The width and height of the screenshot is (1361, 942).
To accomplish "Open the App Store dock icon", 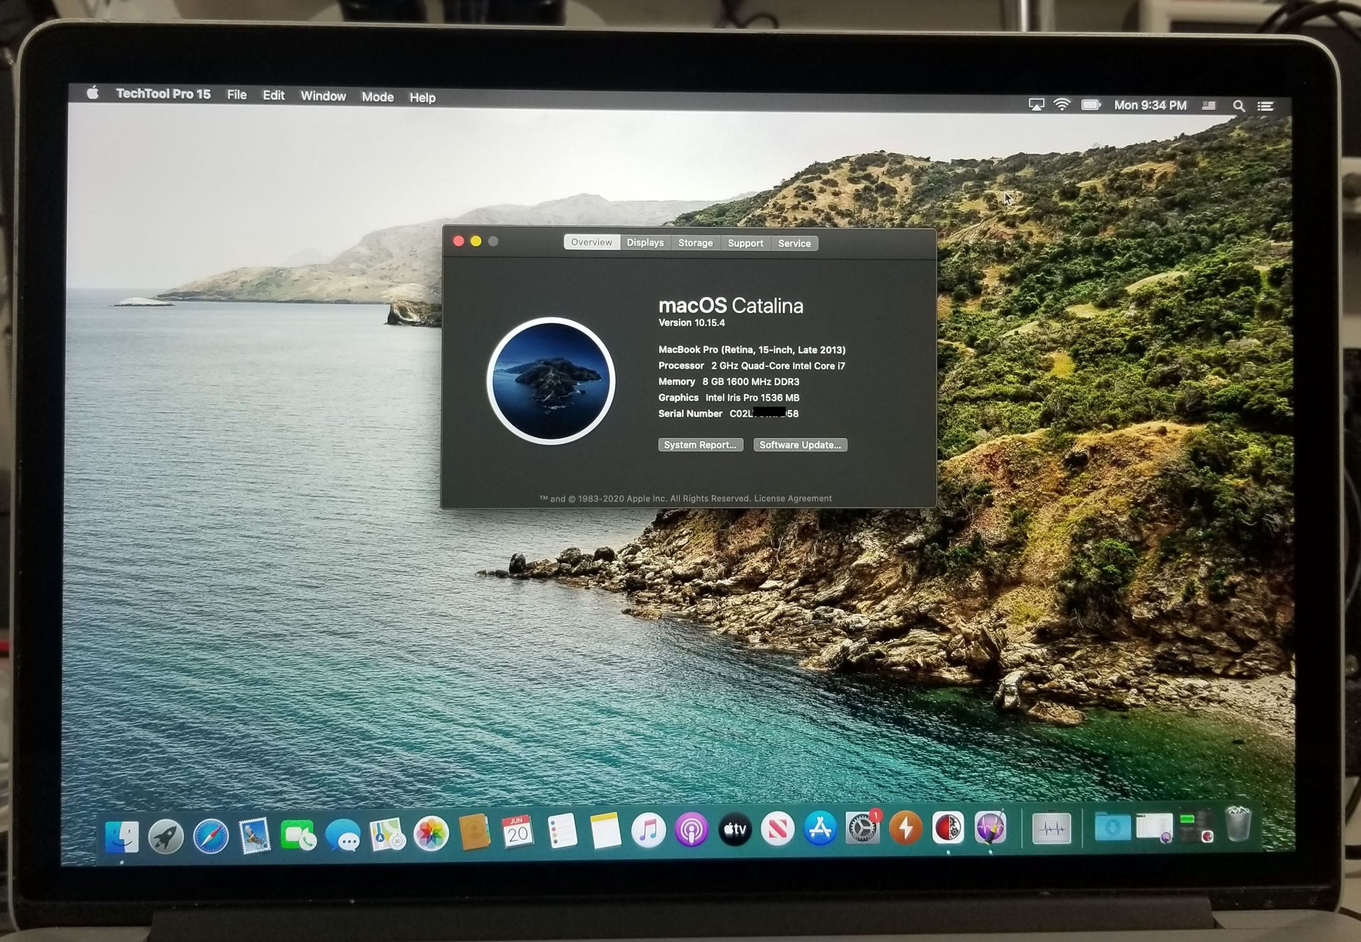I will 820,829.
